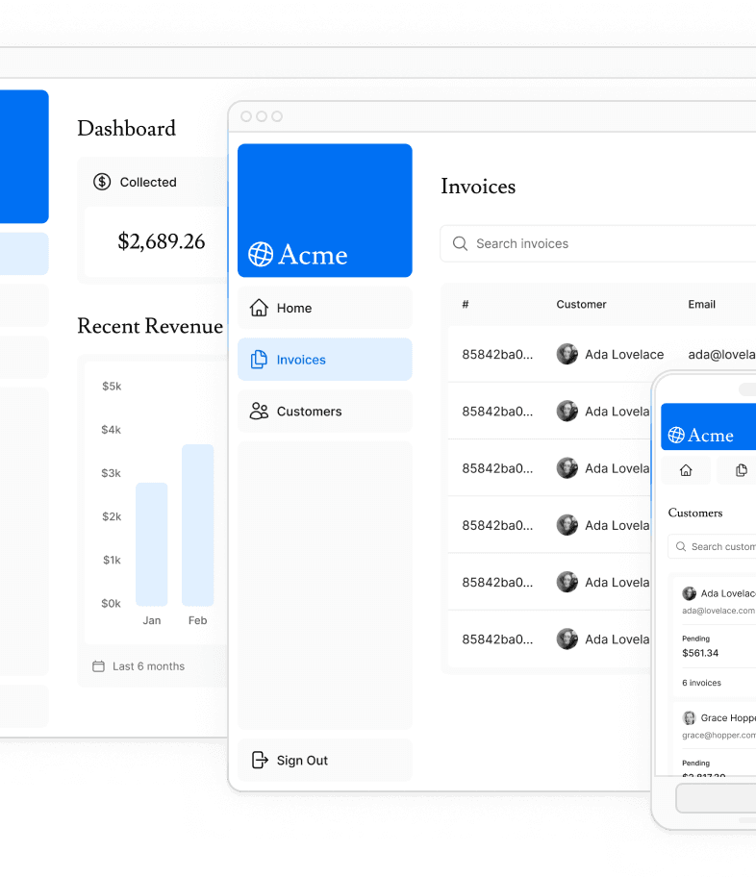Click the magnifier icon in Search invoices
The image size is (756, 877).
(x=461, y=244)
